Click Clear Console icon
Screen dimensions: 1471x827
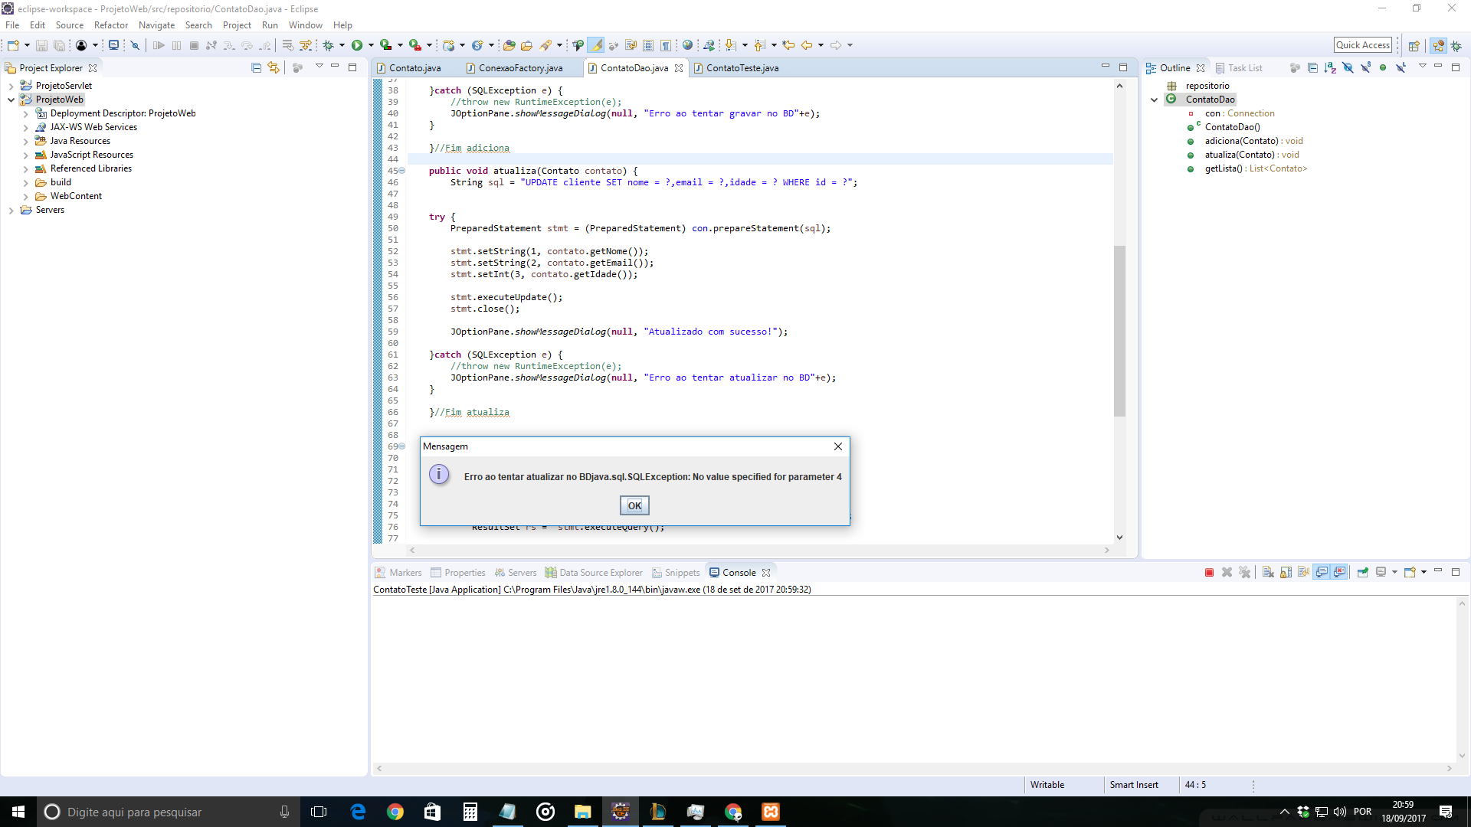(x=1268, y=573)
